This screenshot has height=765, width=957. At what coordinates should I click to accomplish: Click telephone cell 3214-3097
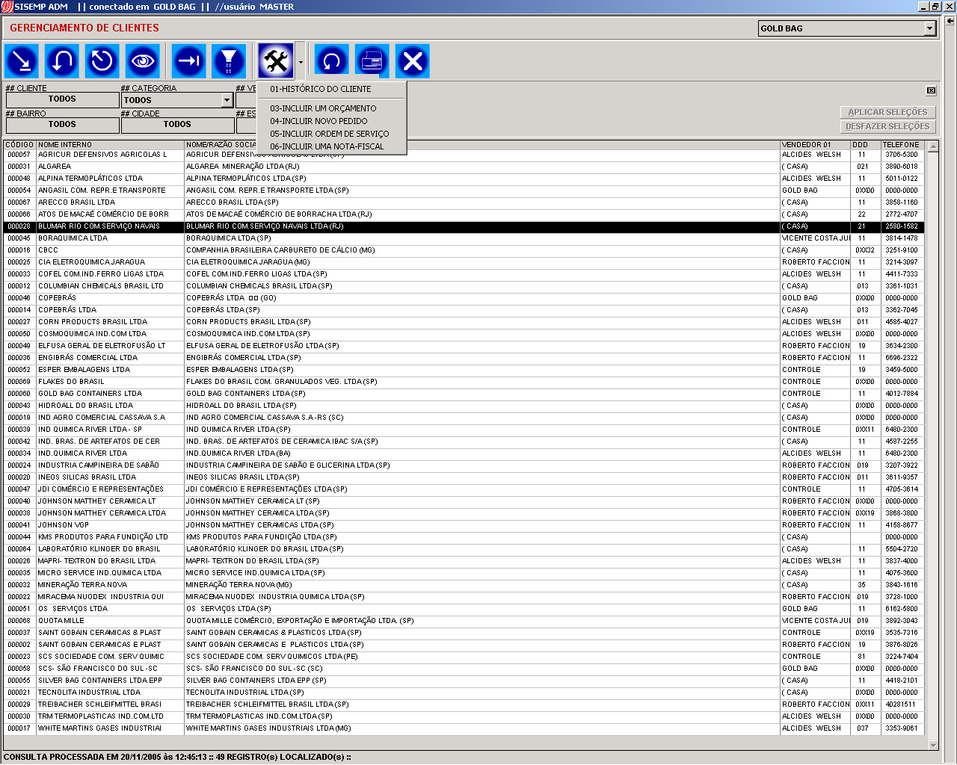pos(902,262)
